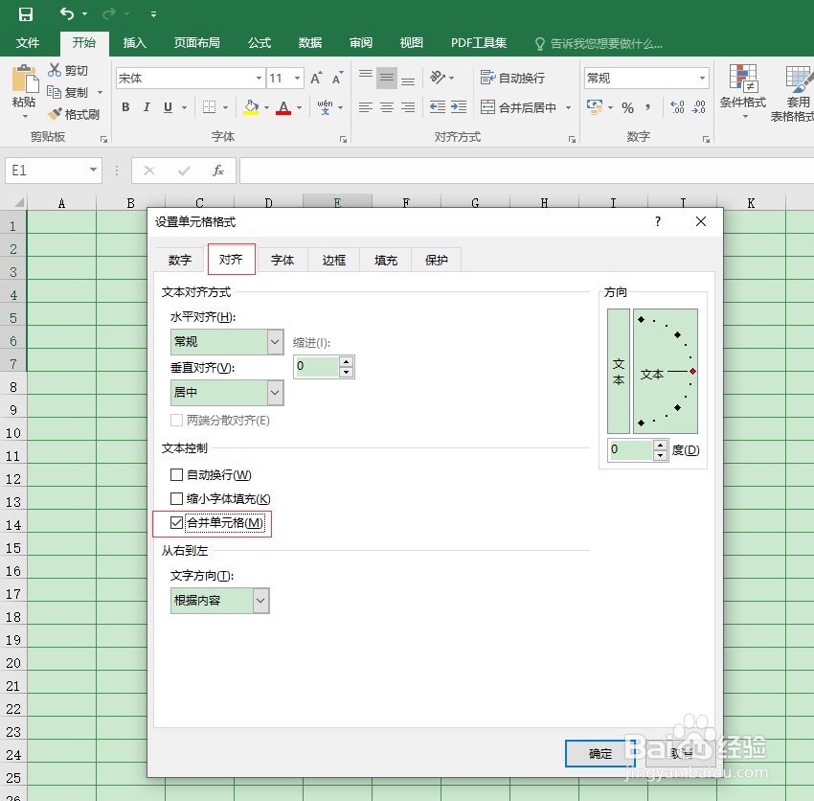Click the Save icon in quick access toolbar
The height and width of the screenshot is (801, 814).
point(26,14)
